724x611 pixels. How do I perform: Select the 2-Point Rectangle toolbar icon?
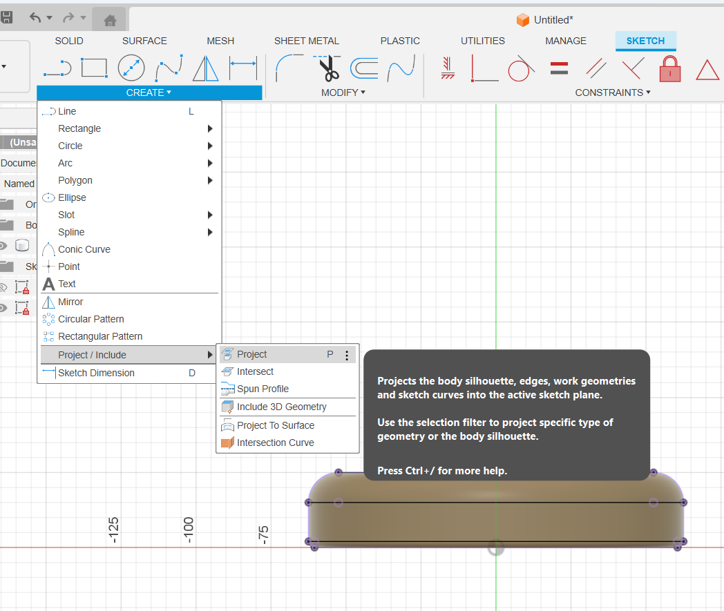click(94, 68)
